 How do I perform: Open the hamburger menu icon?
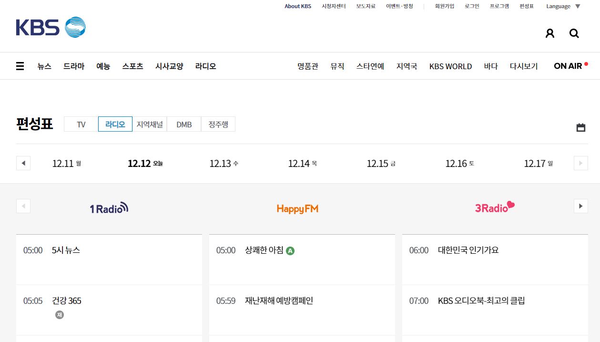(20, 66)
